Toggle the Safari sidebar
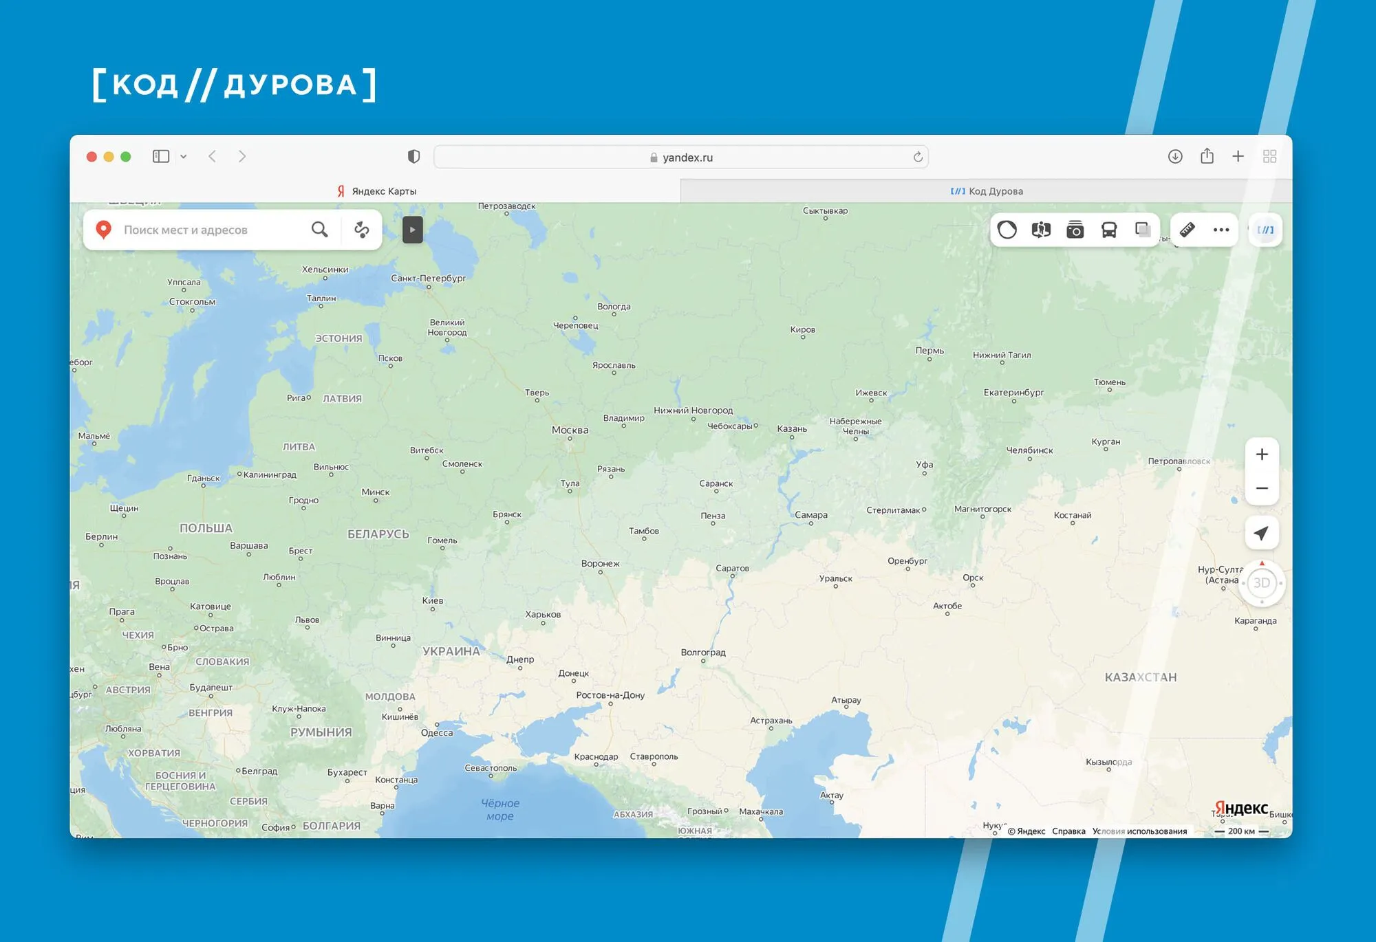 pos(160,156)
